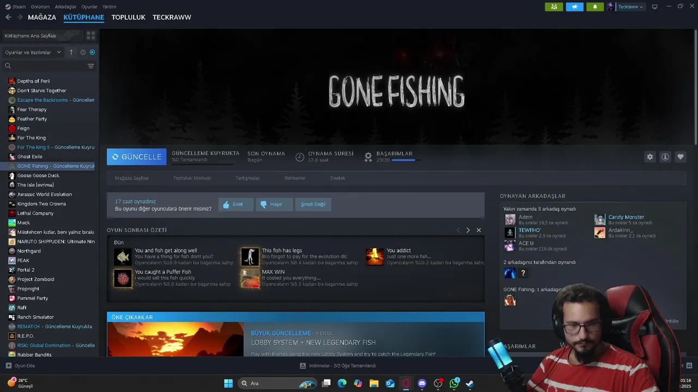Screen dimensions: 698x392
Task: Open İndirmeler downloads status
Action: click(x=338, y=366)
